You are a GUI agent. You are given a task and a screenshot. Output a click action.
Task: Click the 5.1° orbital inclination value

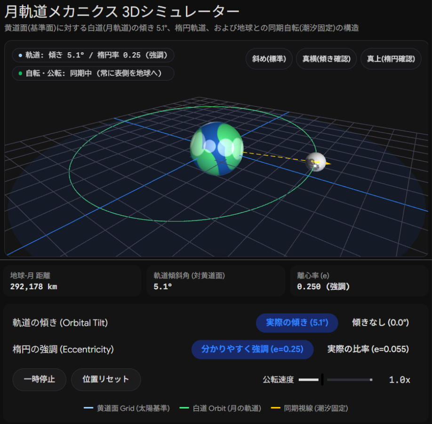162,286
